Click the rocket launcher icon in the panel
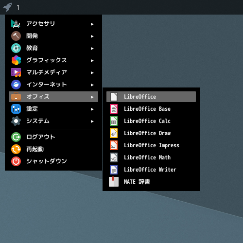This screenshot has width=243, height=243. pyautogui.click(x=7, y=7)
